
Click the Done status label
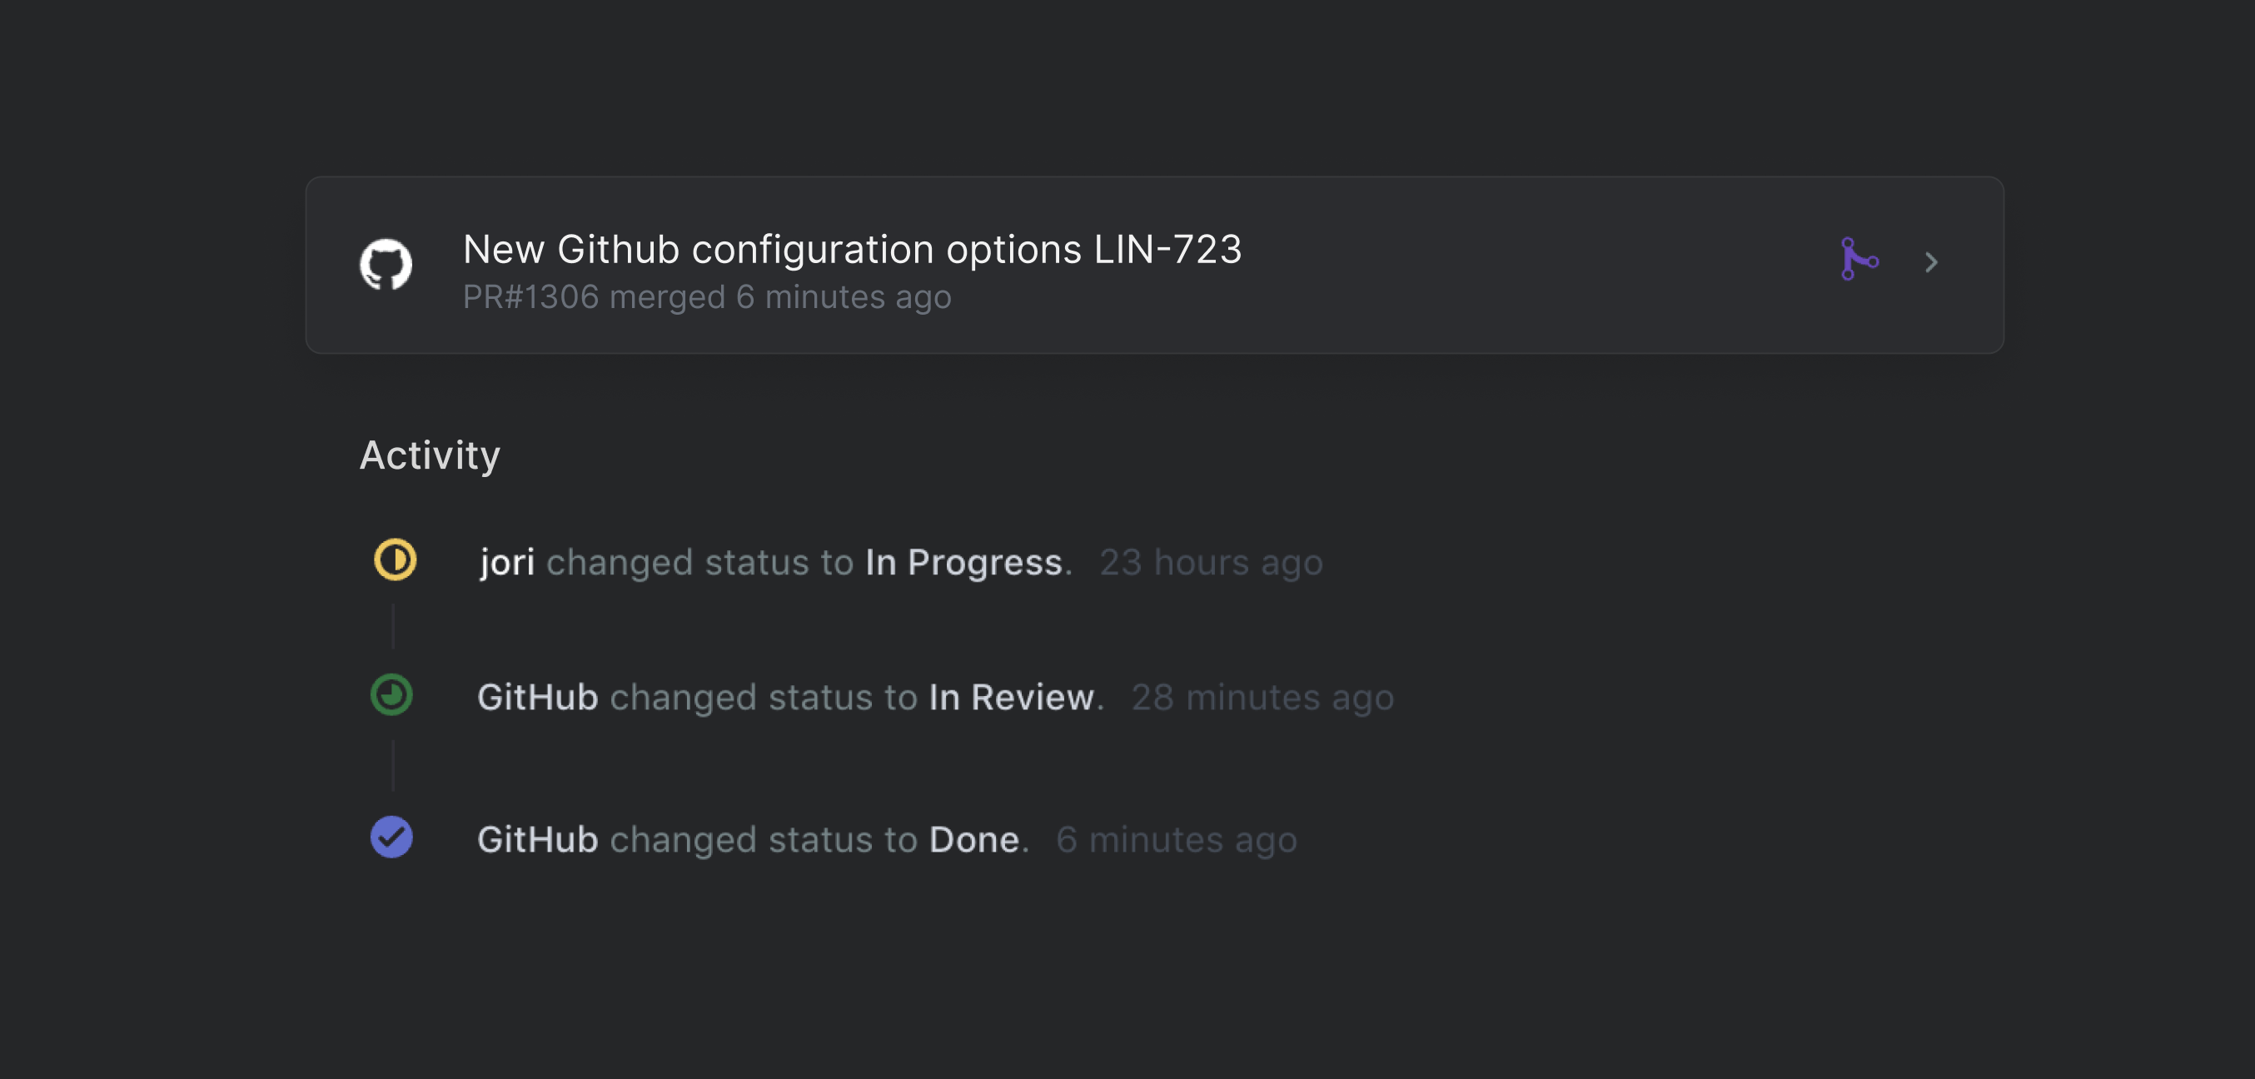point(974,840)
